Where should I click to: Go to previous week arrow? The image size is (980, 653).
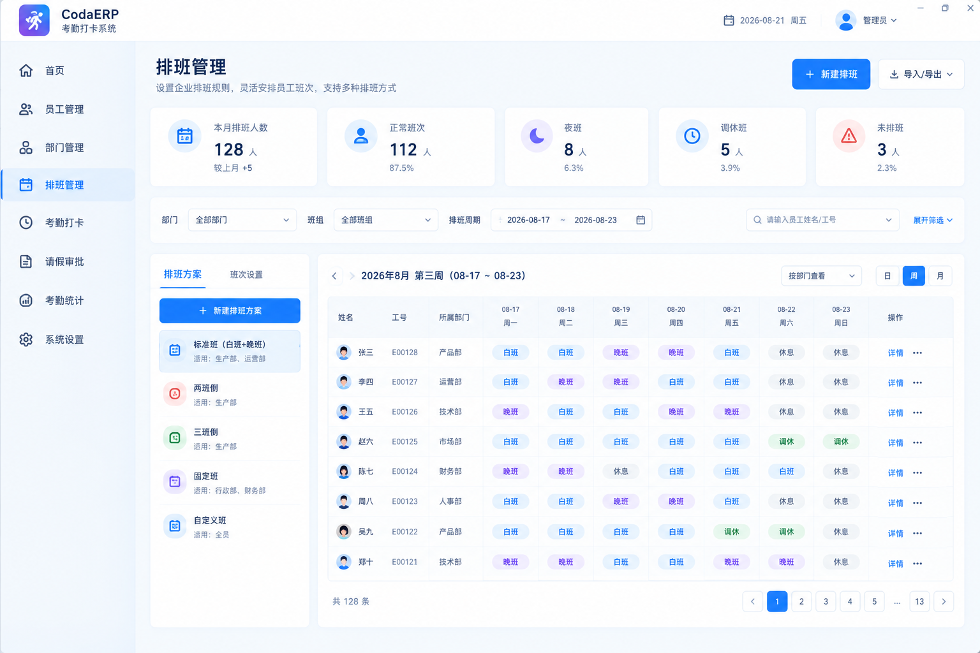click(x=334, y=276)
